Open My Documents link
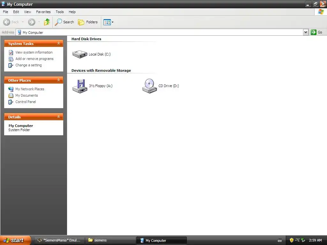Viewport: 327px width, 245px height. point(27,95)
